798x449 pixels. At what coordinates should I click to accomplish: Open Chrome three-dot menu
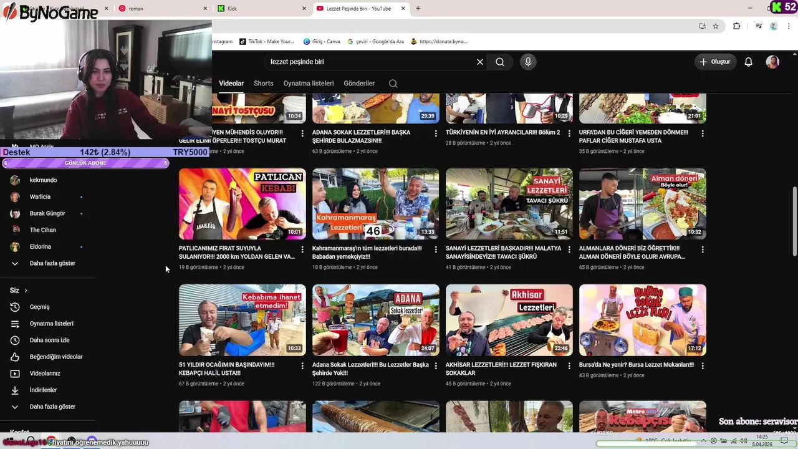pyautogui.click(x=789, y=26)
